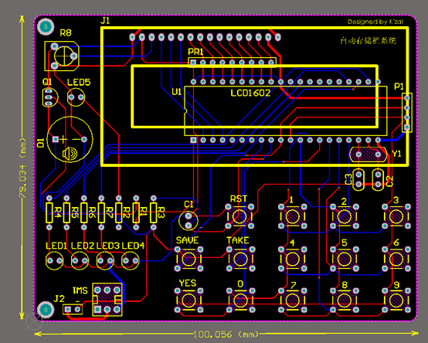Click the PR1 designator label
Viewport: 428px width, 343px height.
(195, 52)
